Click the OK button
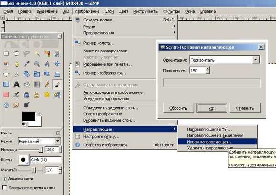 [212, 108]
